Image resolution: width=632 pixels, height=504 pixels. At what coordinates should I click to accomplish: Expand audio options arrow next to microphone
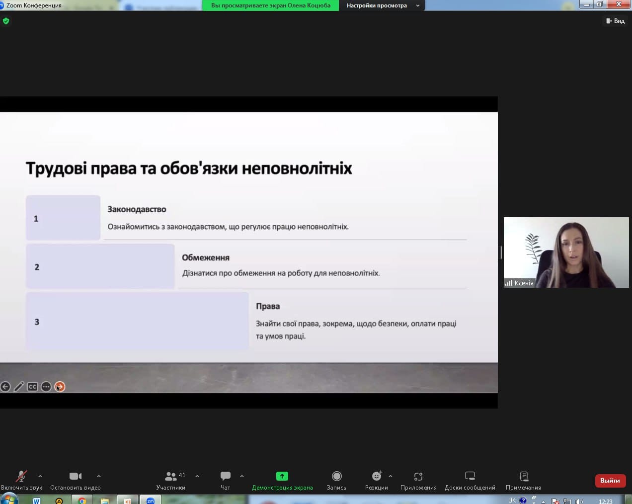pos(40,476)
